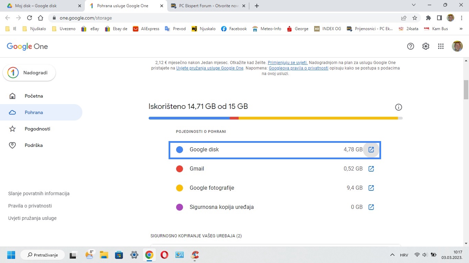
Task: Open Gmail storage external link icon
Action: point(371,169)
